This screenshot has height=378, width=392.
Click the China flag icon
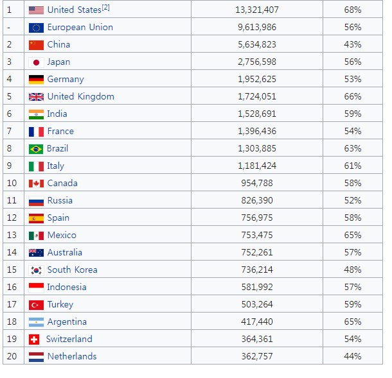36,45
